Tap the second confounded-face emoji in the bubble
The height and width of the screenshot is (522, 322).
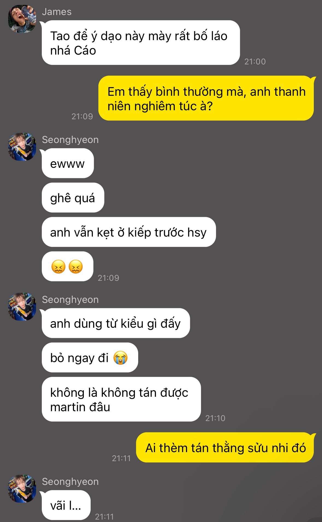point(76,267)
